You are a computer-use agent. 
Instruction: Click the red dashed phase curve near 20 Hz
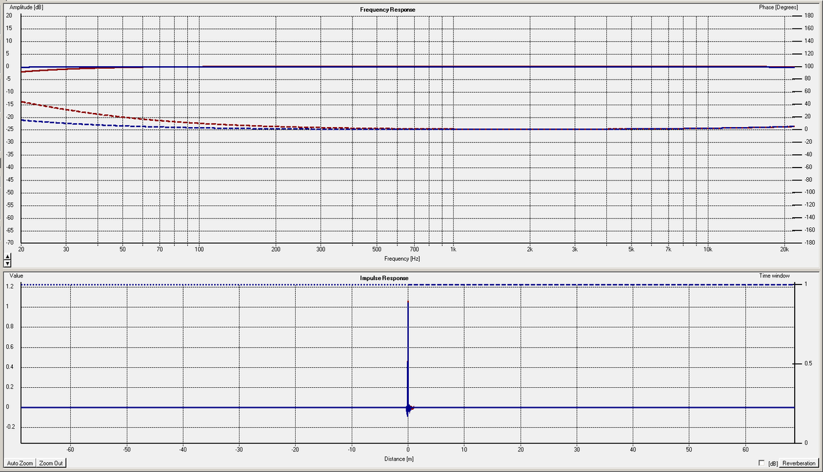26,103
